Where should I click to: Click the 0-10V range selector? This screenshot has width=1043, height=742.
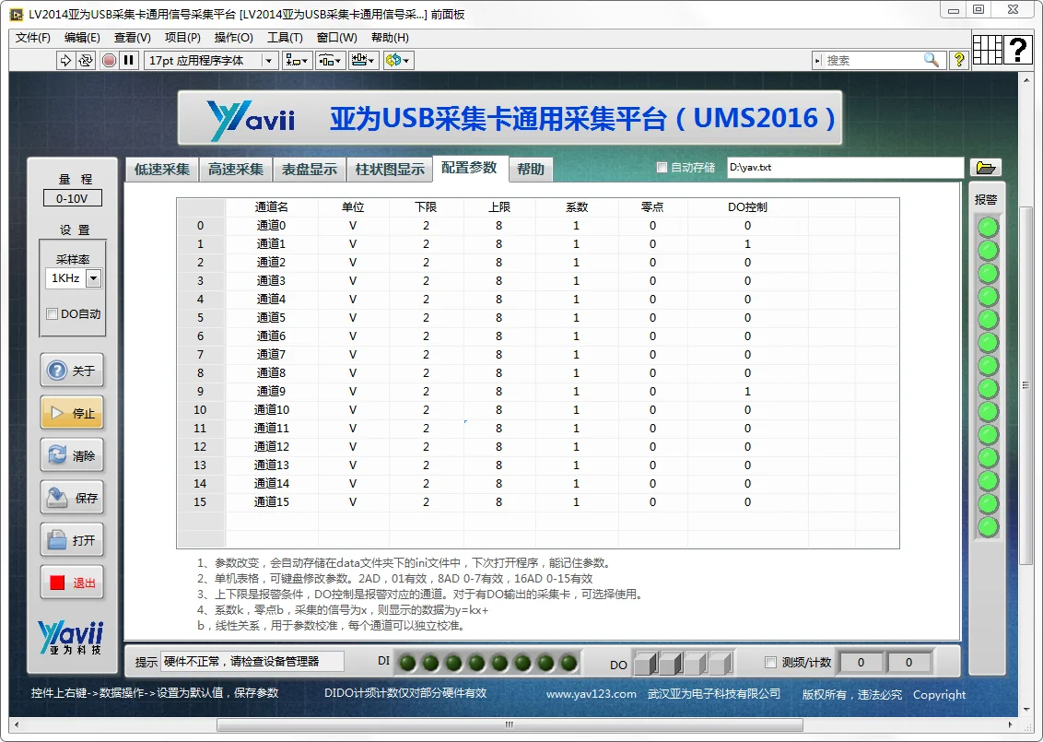tap(73, 198)
